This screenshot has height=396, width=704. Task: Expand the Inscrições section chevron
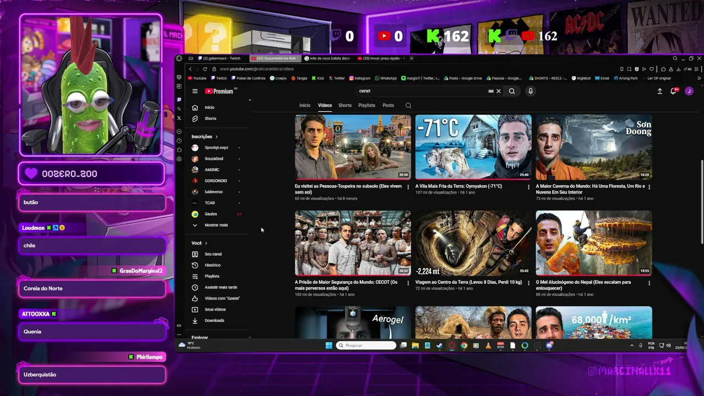(x=216, y=136)
